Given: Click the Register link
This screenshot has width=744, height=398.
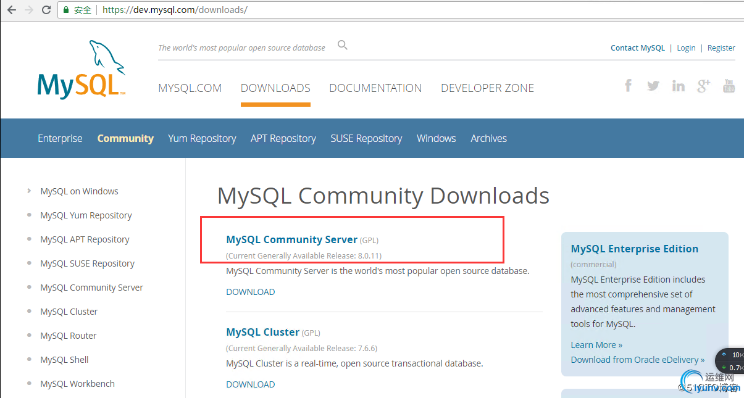Looking at the screenshot, I should click(721, 48).
